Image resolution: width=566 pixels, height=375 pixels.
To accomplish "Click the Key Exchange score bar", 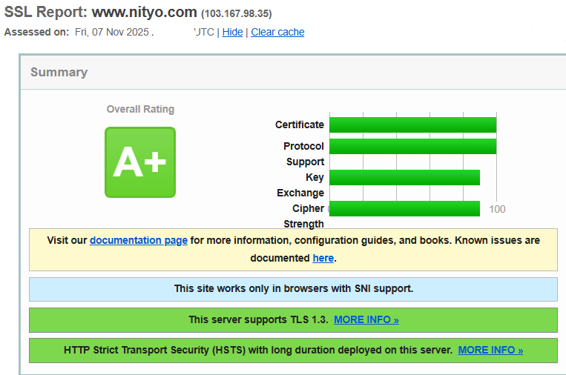I will [x=404, y=177].
